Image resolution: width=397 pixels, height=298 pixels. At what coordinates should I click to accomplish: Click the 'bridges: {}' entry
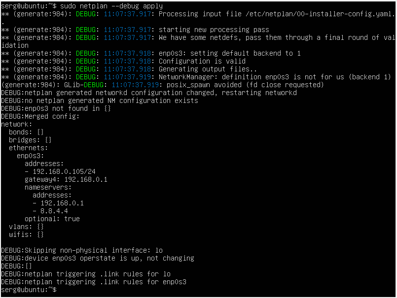click(30, 140)
